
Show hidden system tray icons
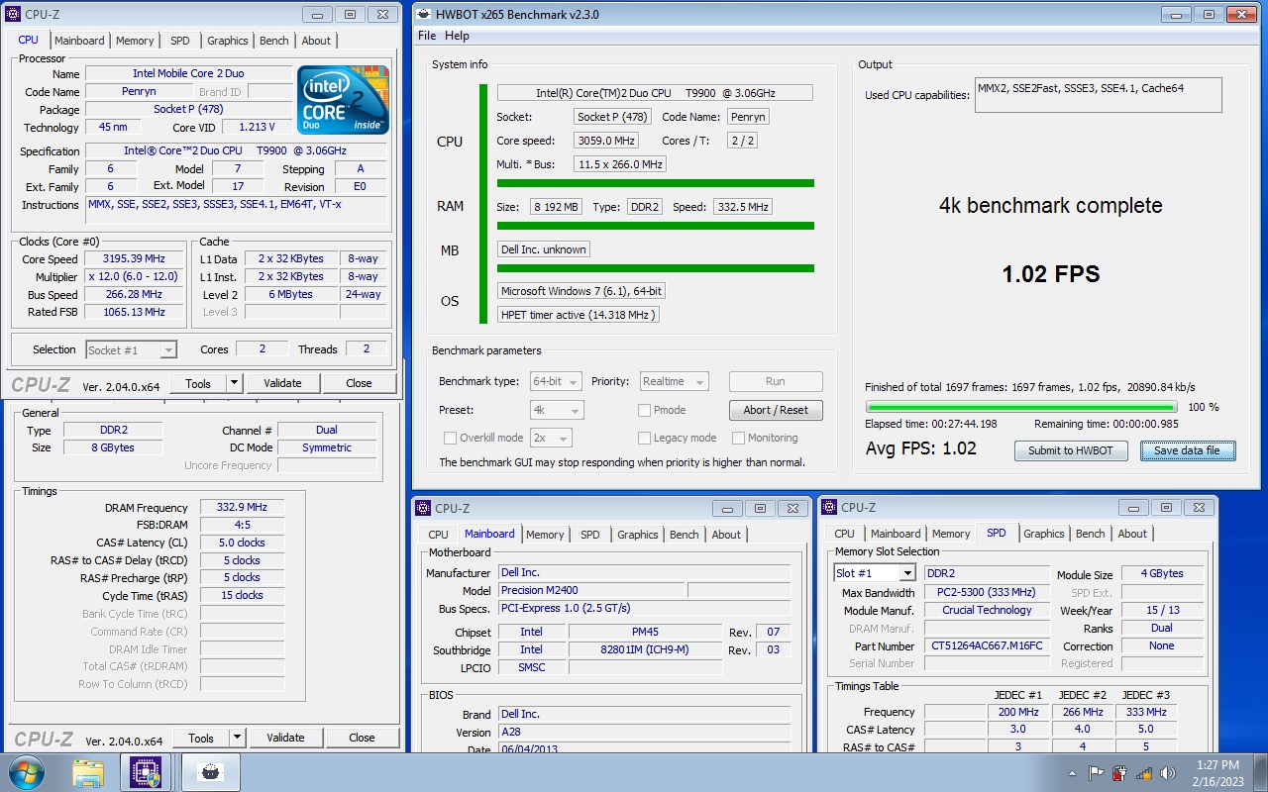[x=1073, y=773]
